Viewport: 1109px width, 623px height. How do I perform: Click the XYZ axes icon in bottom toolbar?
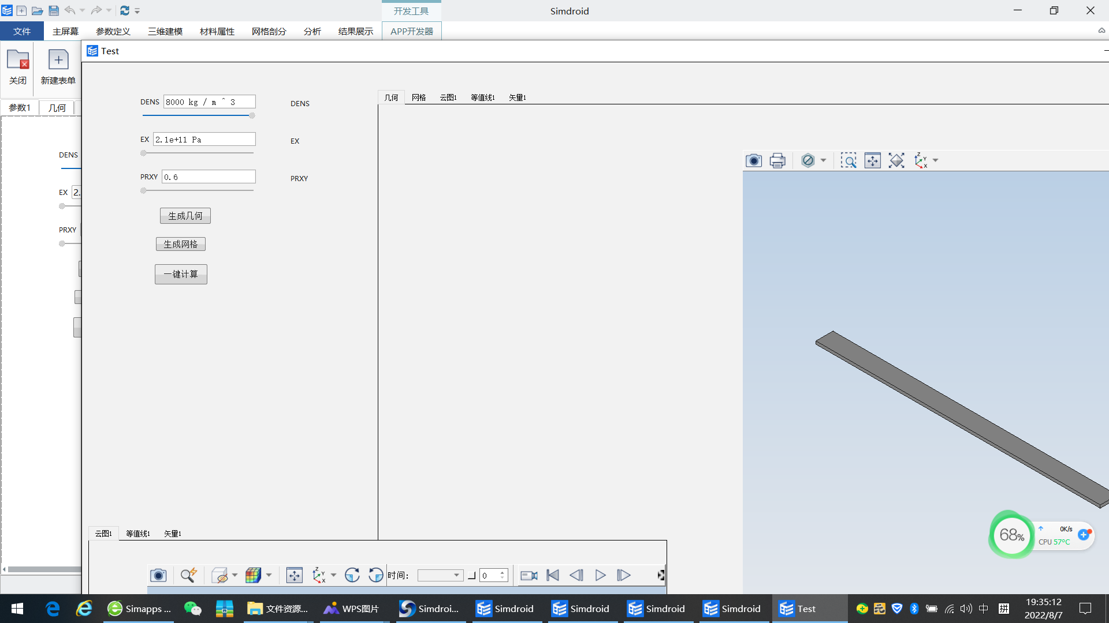click(x=319, y=575)
